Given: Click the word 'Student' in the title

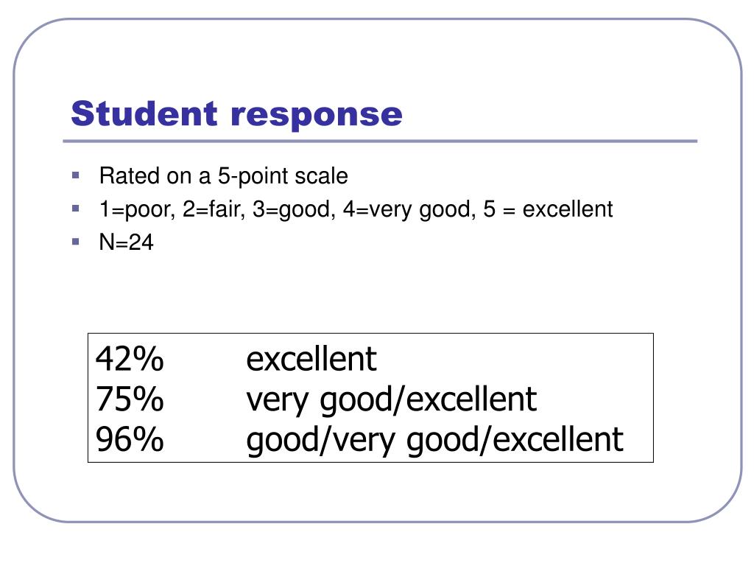Looking at the screenshot, I should pos(144,113).
